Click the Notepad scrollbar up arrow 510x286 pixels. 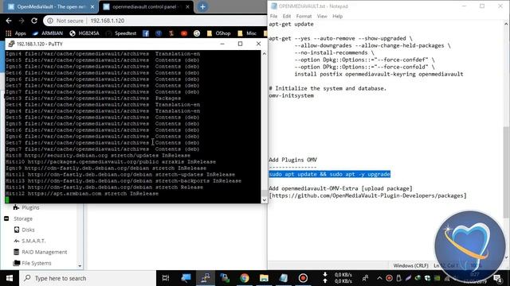[506, 24]
